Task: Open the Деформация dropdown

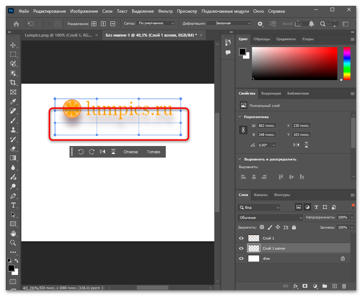Action: pos(229,23)
